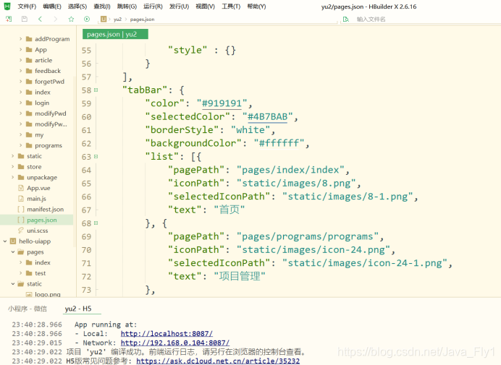Open the ask.dcloud.net.cn article link
Viewport: 501px width, 365px height.
pos(218,361)
